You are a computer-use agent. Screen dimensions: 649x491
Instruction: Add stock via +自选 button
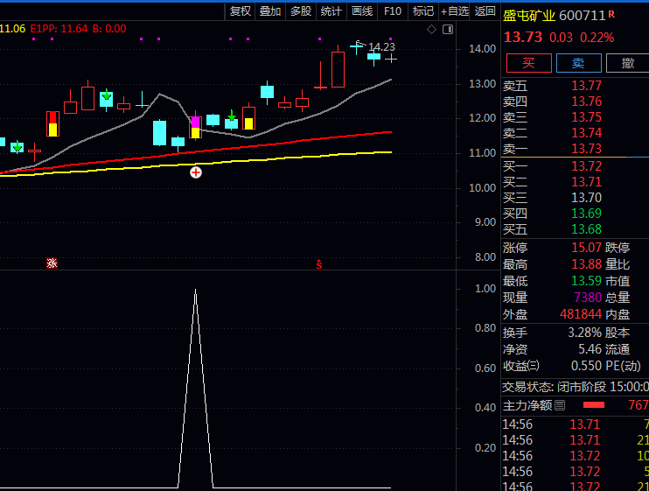pyautogui.click(x=455, y=11)
